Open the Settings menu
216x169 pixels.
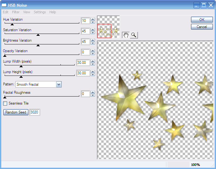pyautogui.click(x=40, y=12)
